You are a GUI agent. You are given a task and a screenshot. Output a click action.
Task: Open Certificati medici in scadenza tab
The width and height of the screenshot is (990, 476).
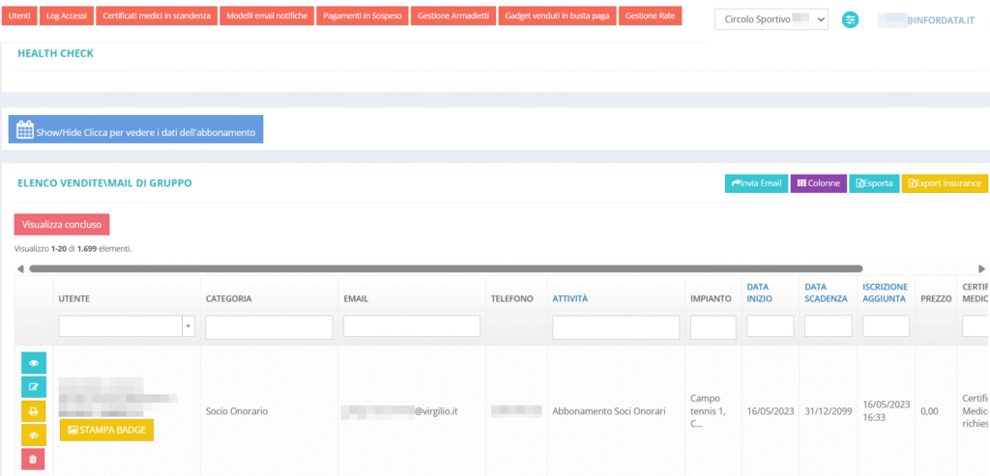[x=157, y=16]
